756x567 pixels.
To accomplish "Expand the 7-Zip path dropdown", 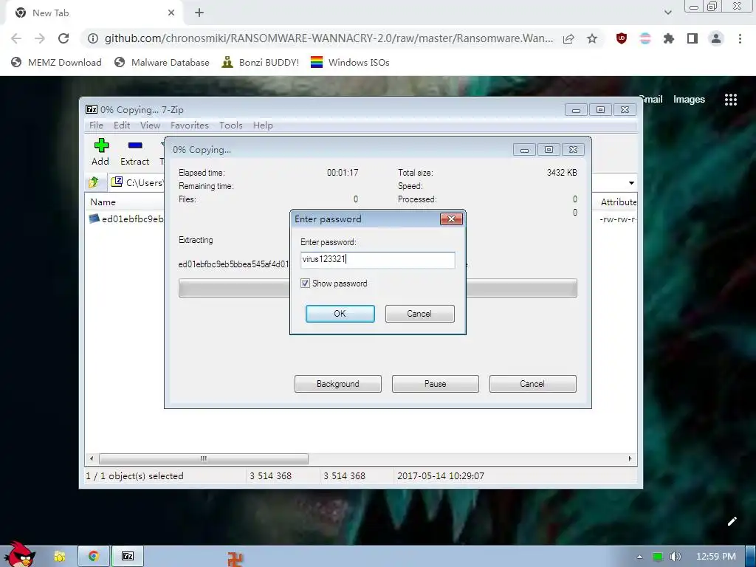I will pyautogui.click(x=631, y=183).
